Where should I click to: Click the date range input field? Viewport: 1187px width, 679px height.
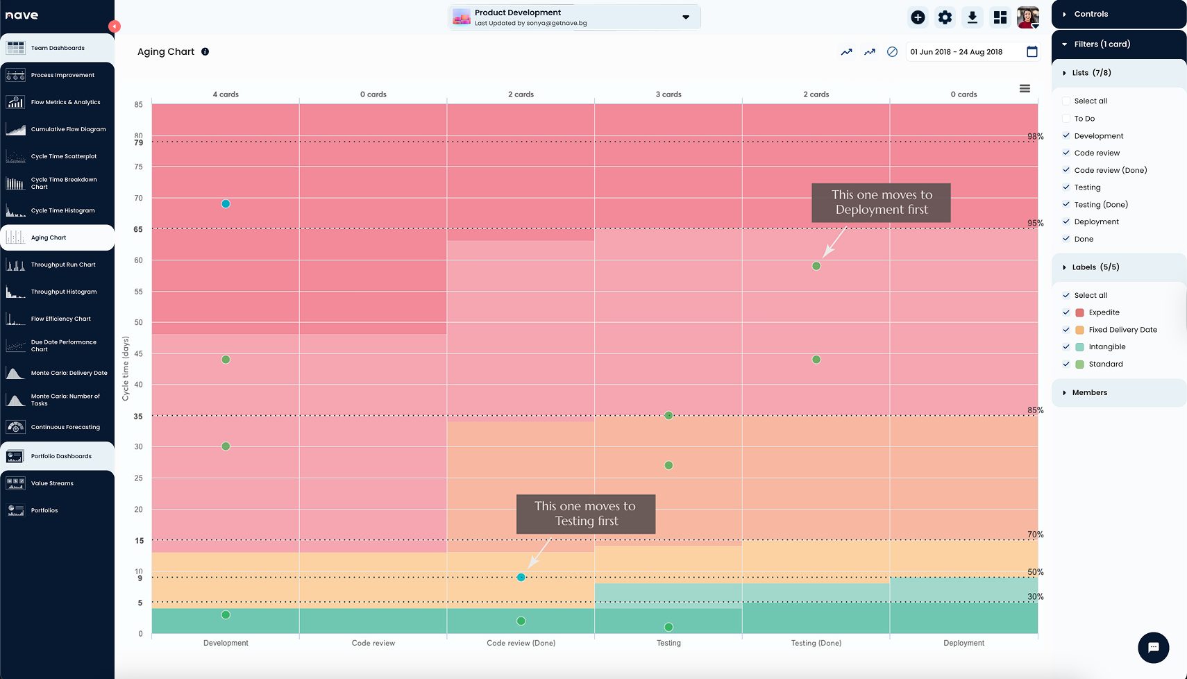tap(961, 52)
